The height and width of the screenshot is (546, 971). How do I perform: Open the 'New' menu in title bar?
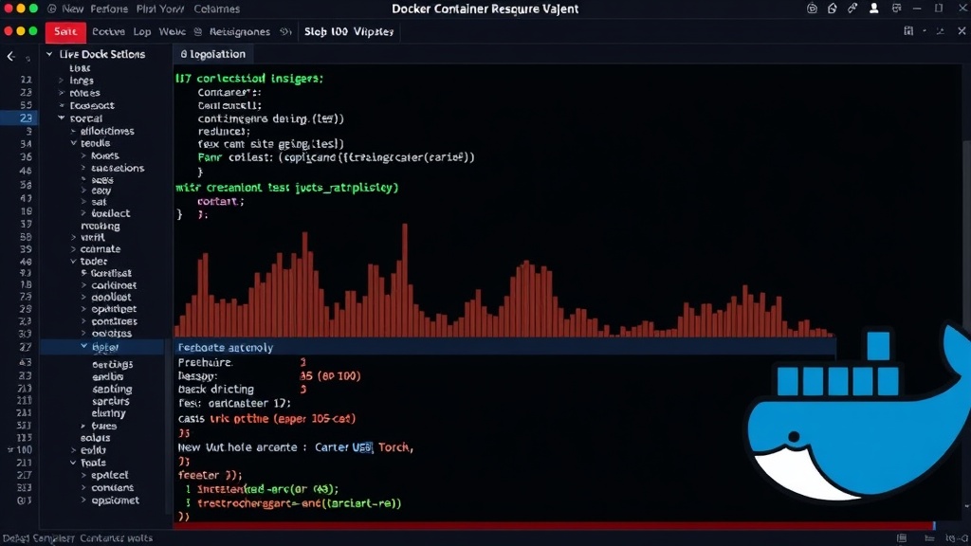point(72,9)
